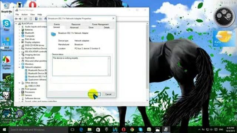Open the Store app from the taskbar

(x=98, y=130)
